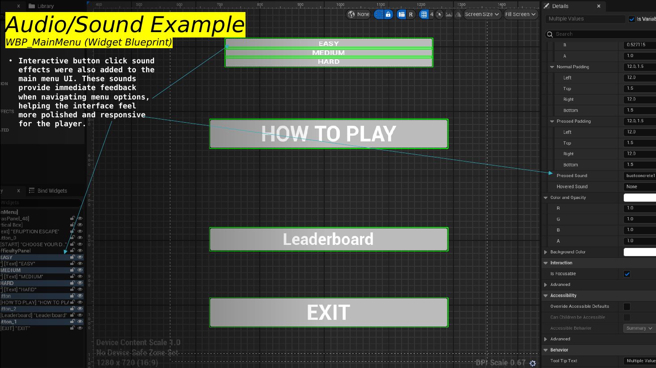The height and width of the screenshot is (368, 656).
Task: Click the Details panel Search field
Action: tap(601, 34)
